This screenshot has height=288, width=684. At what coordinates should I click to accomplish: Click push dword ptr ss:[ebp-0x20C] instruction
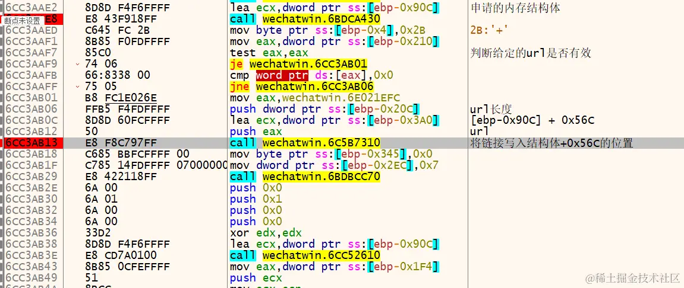click(x=325, y=109)
